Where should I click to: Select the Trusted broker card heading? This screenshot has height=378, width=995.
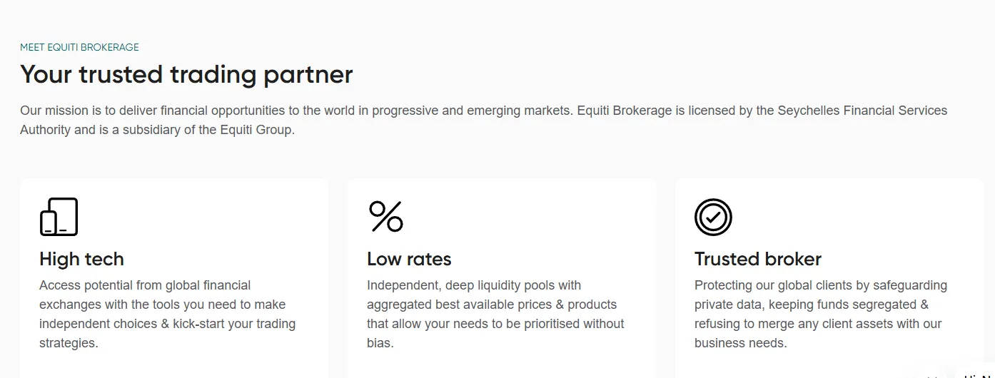[x=758, y=259]
